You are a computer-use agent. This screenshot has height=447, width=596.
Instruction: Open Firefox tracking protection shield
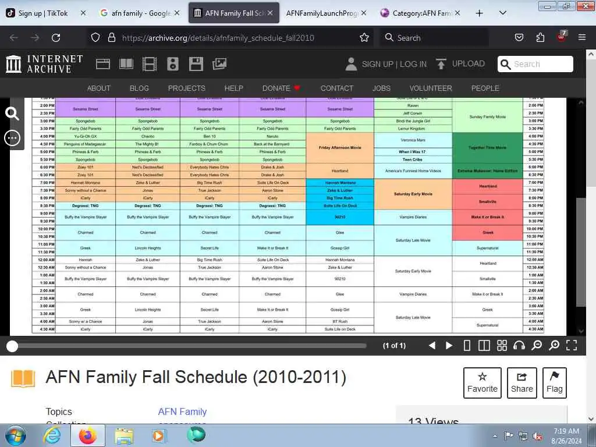click(95, 38)
